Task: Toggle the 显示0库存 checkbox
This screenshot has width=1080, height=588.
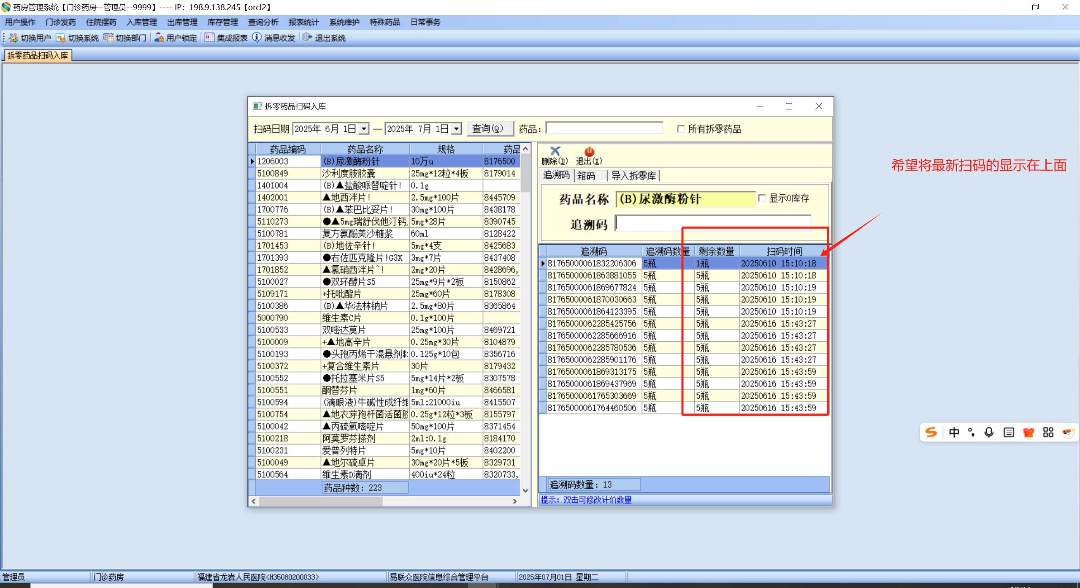Action: tap(762, 198)
